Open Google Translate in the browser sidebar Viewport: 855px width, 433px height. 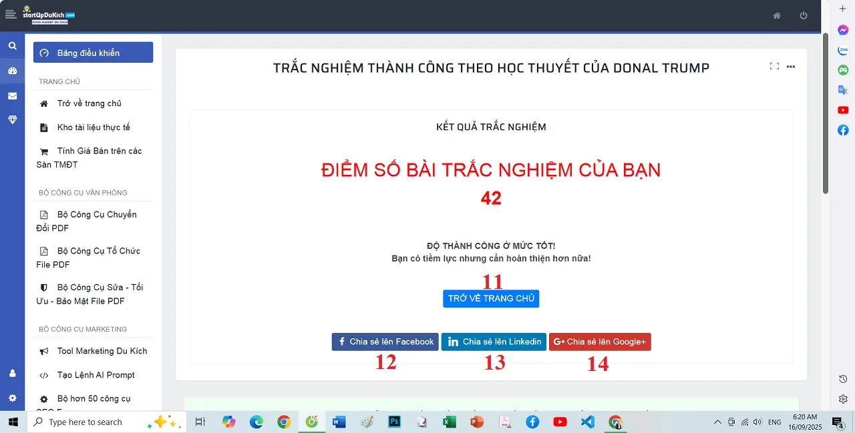[843, 90]
